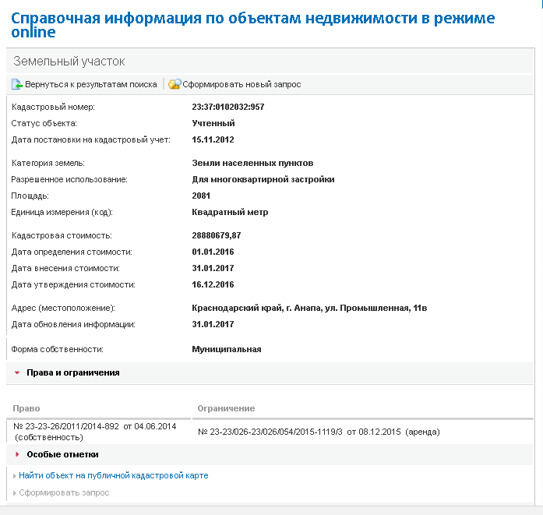The image size is (543, 515).
Task: Expand section using red triangle by Особые отметки
Action: pos(17,454)
